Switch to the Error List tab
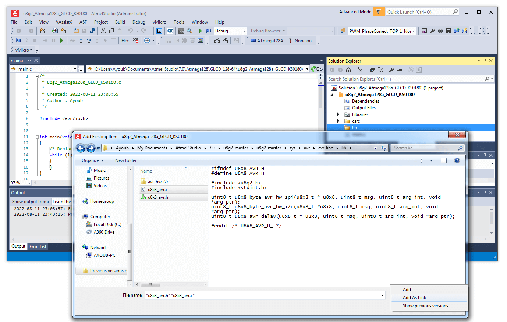The height and width of the screenshot is (322, 507). (38, 247)
